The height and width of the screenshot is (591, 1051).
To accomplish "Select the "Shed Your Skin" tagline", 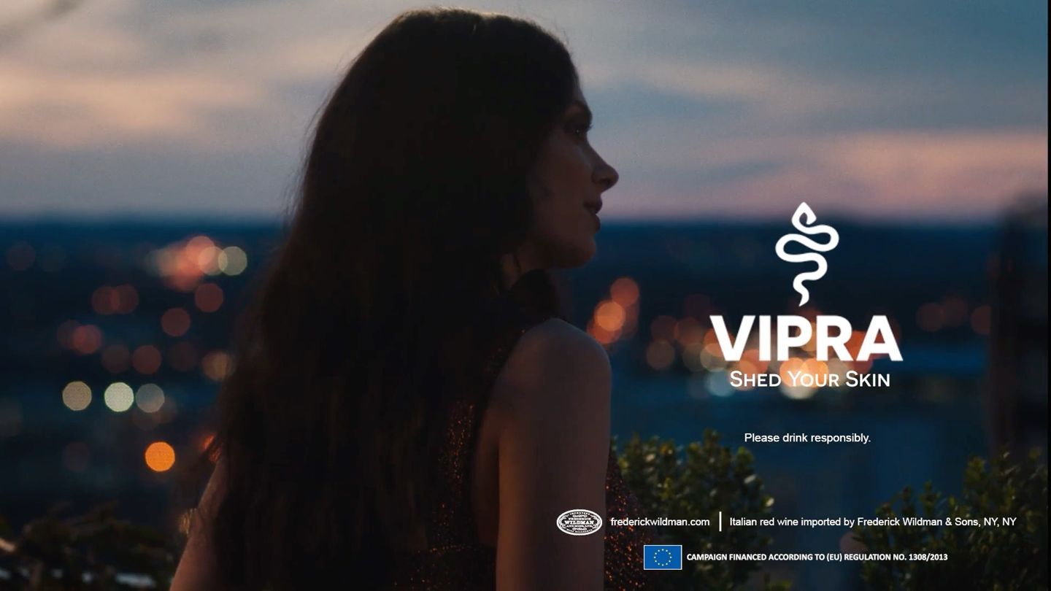I will (809, 379).
